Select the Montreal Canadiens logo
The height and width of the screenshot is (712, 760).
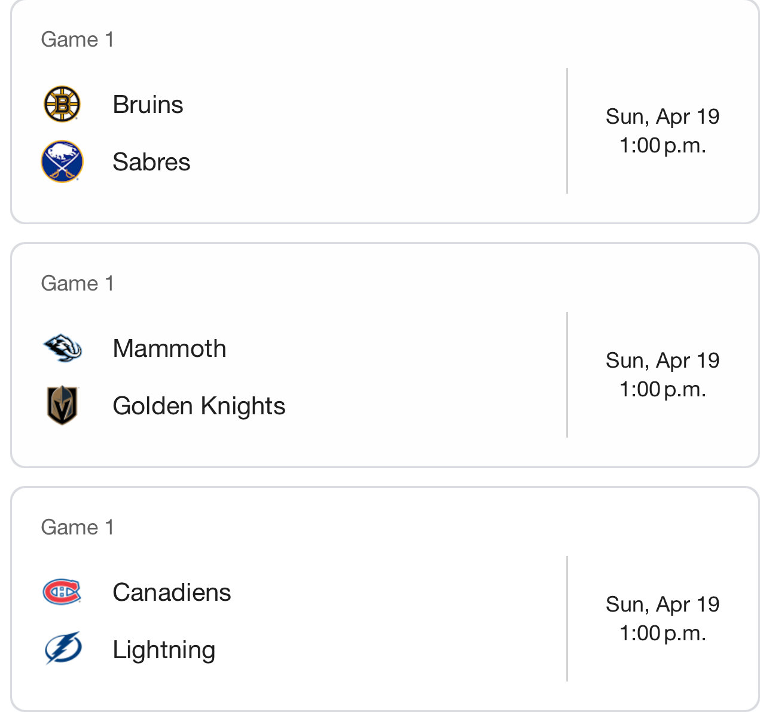pos(62,592)
